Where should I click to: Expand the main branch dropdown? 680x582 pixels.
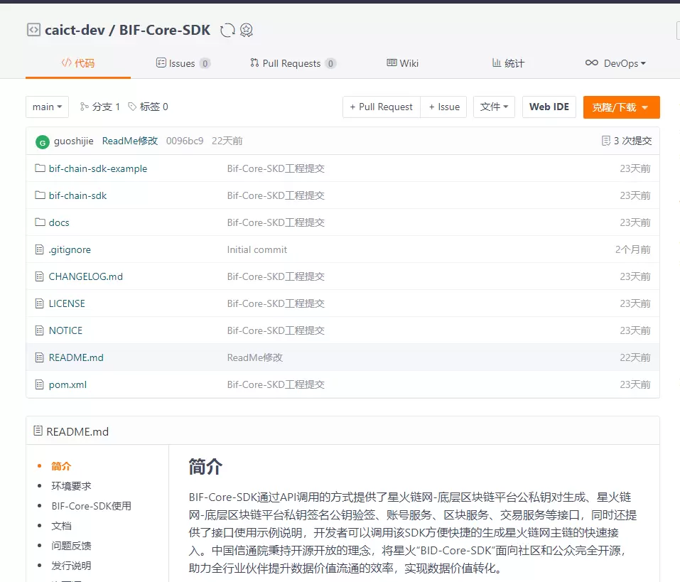(47, 107)
